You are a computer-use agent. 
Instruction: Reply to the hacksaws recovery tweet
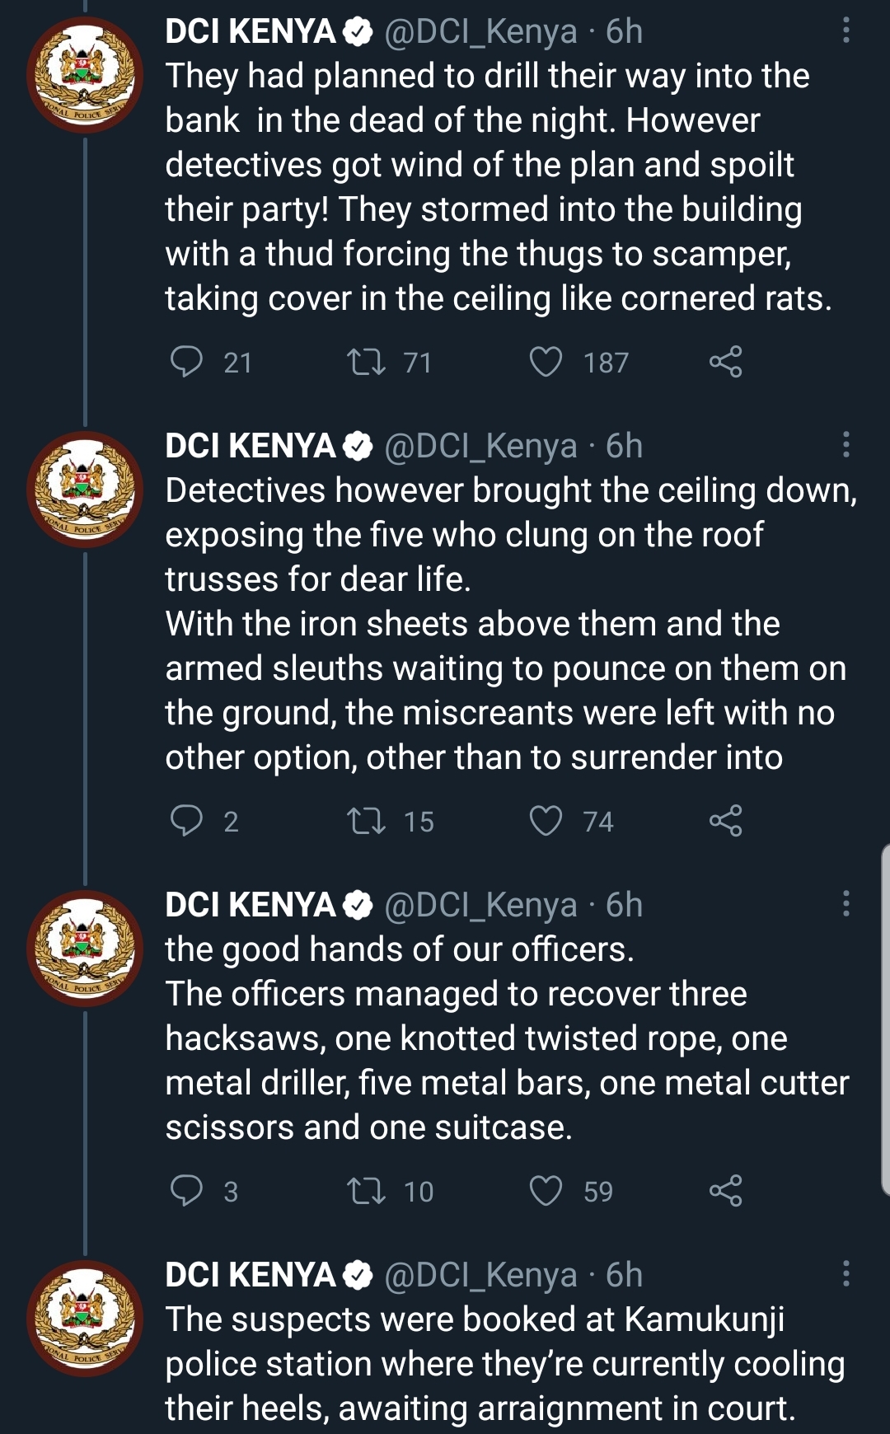(x=186, y=1191)
